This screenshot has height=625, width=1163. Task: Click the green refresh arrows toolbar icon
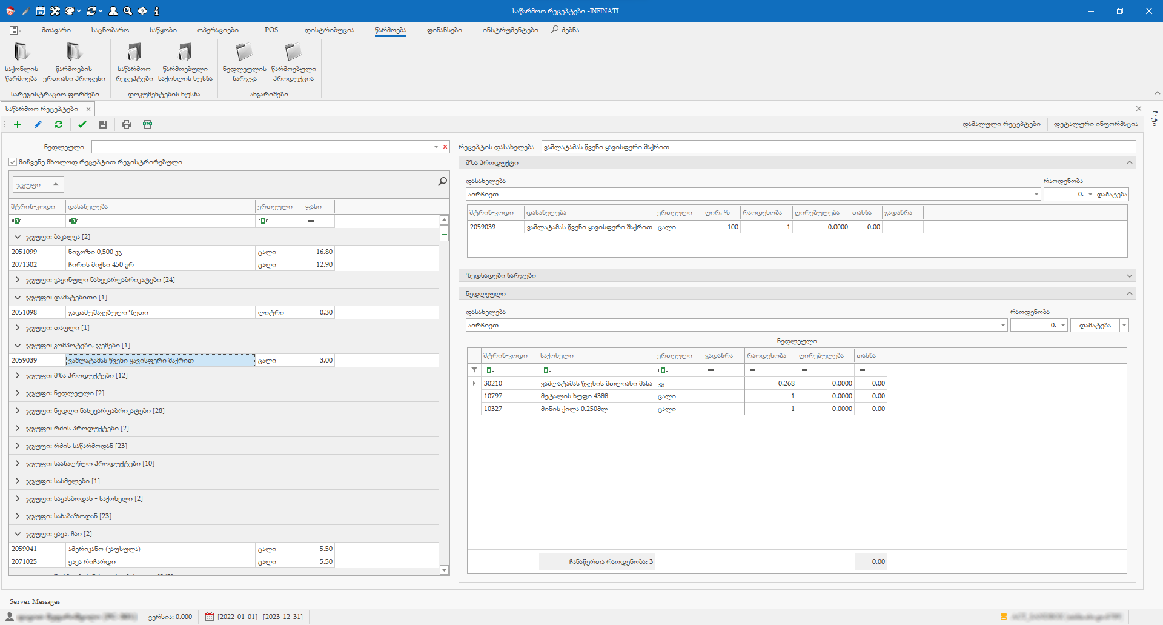(x=59, y=124)
